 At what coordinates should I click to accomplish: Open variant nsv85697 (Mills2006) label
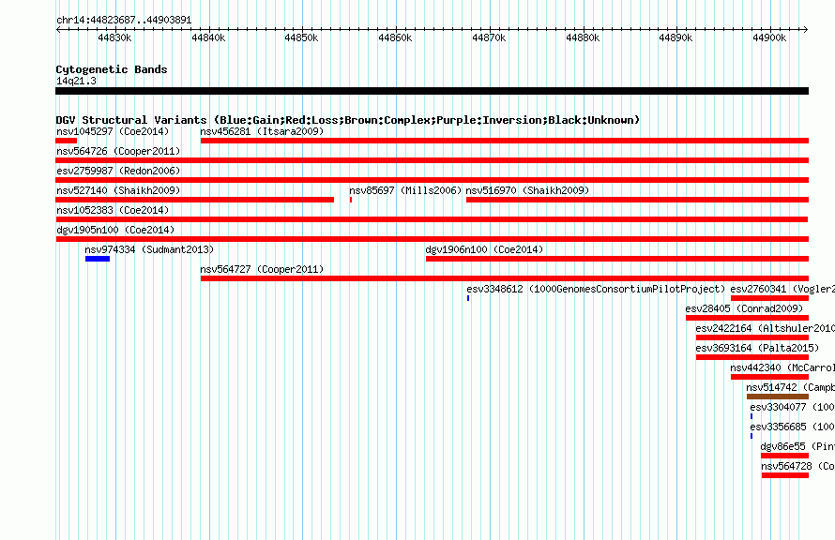[x=405, y=190]
